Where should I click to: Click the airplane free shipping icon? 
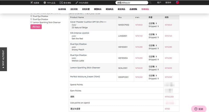(31, 3)
